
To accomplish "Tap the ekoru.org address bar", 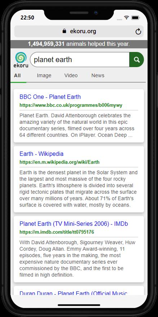I will 79,31.
